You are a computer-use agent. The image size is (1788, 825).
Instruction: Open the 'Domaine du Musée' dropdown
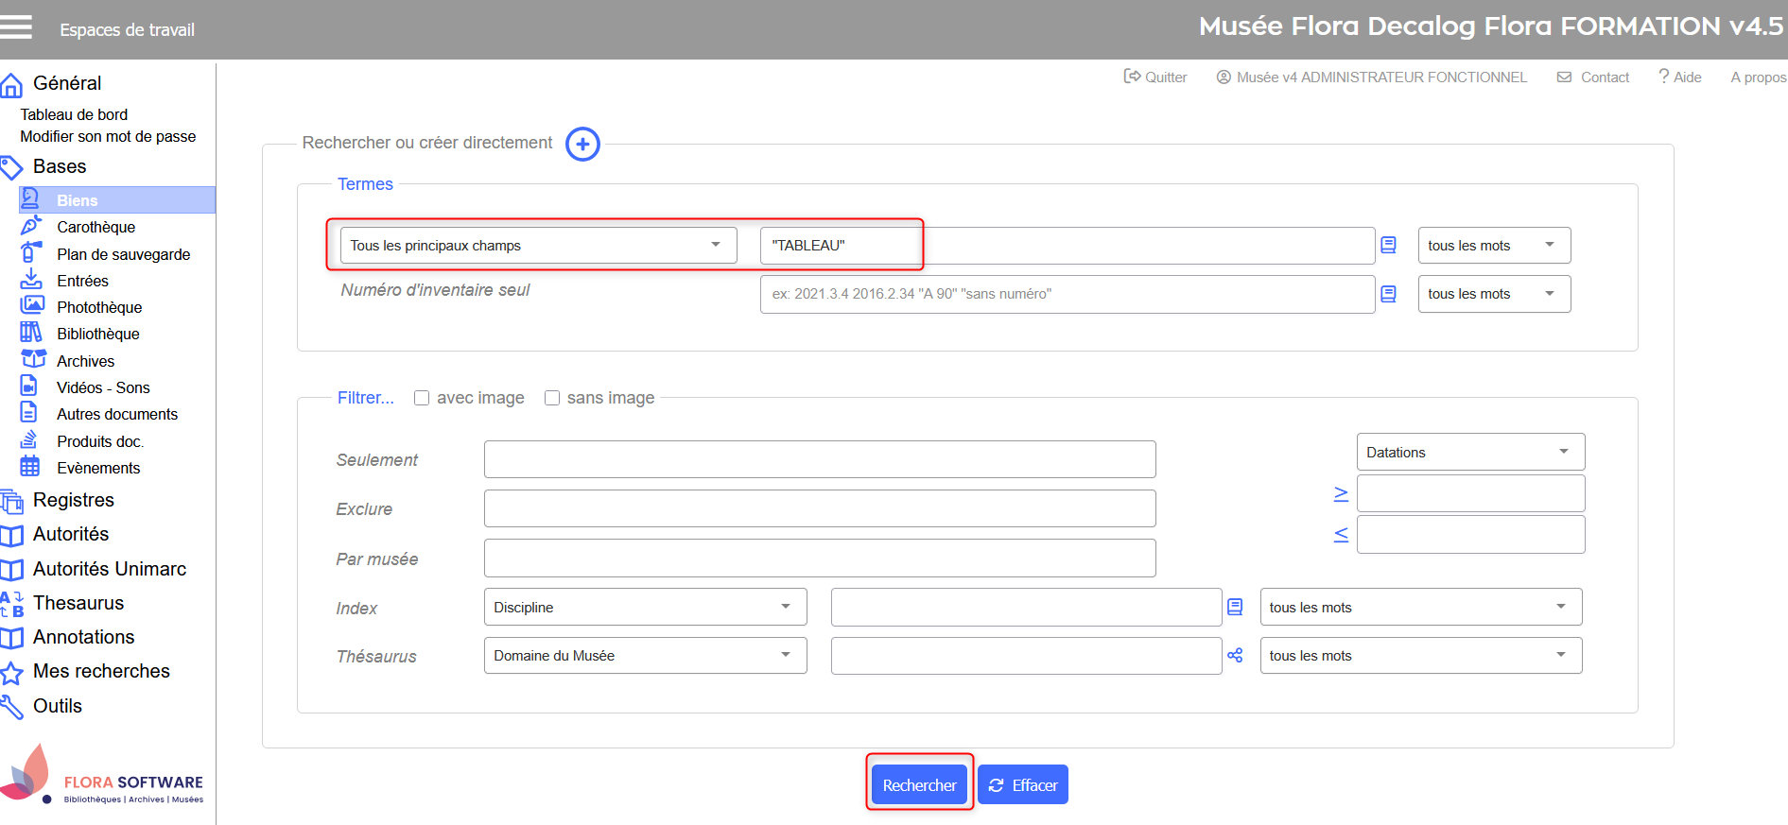tap(645, 656)
